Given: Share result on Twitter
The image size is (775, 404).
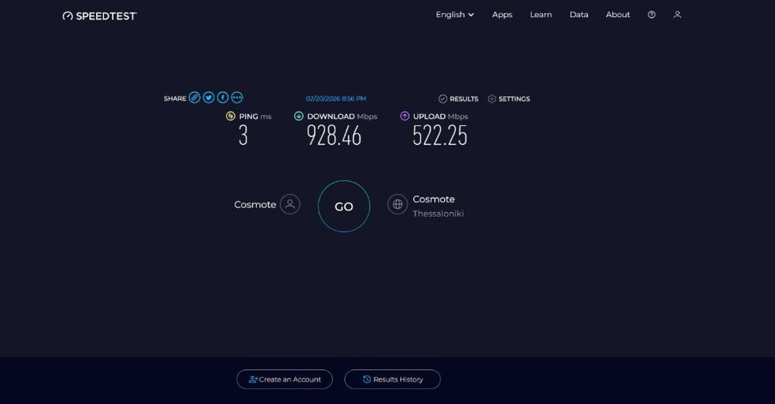Looking at the screenshot, I should click(x=208, y=98).
